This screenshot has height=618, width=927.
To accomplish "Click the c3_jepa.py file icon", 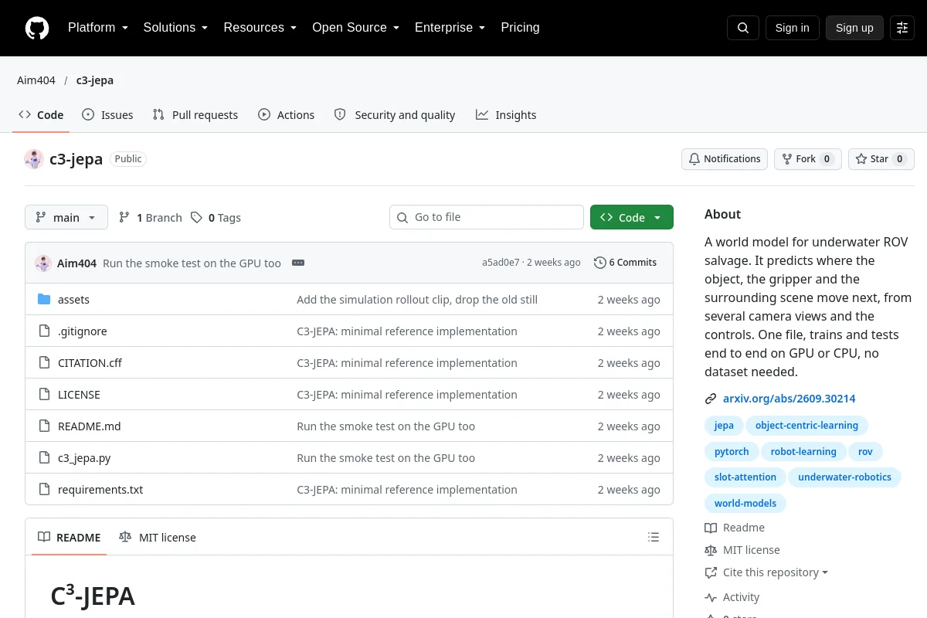I will click(x=44, y=457).
